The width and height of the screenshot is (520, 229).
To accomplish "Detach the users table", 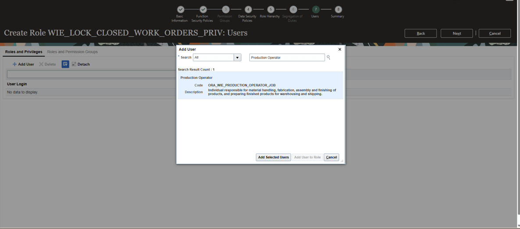I will pyautogui.click(x=81, y=64).
